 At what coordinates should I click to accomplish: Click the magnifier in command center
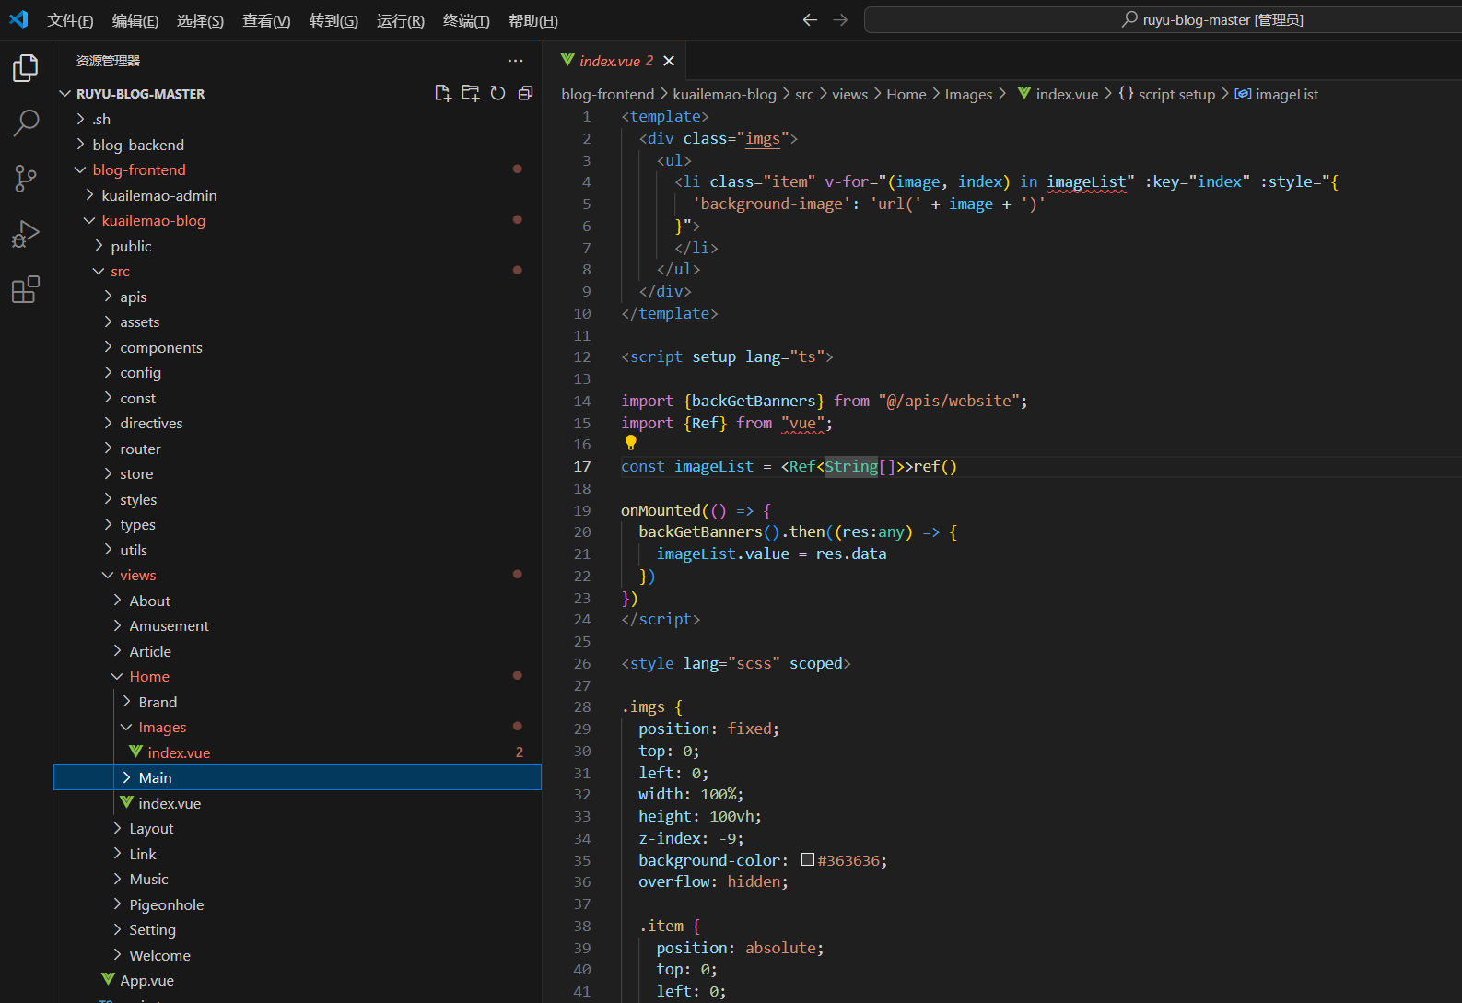tap(1129, 19)
